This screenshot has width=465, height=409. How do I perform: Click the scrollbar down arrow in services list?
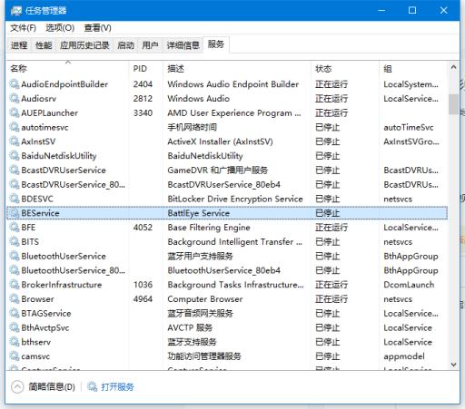coord(453,365)
